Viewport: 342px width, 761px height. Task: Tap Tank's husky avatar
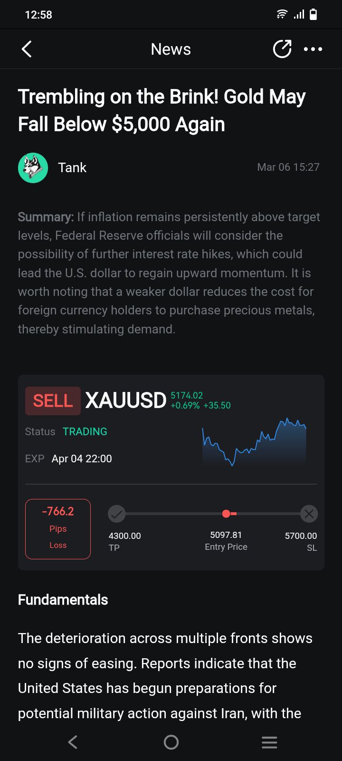point(33,168)
